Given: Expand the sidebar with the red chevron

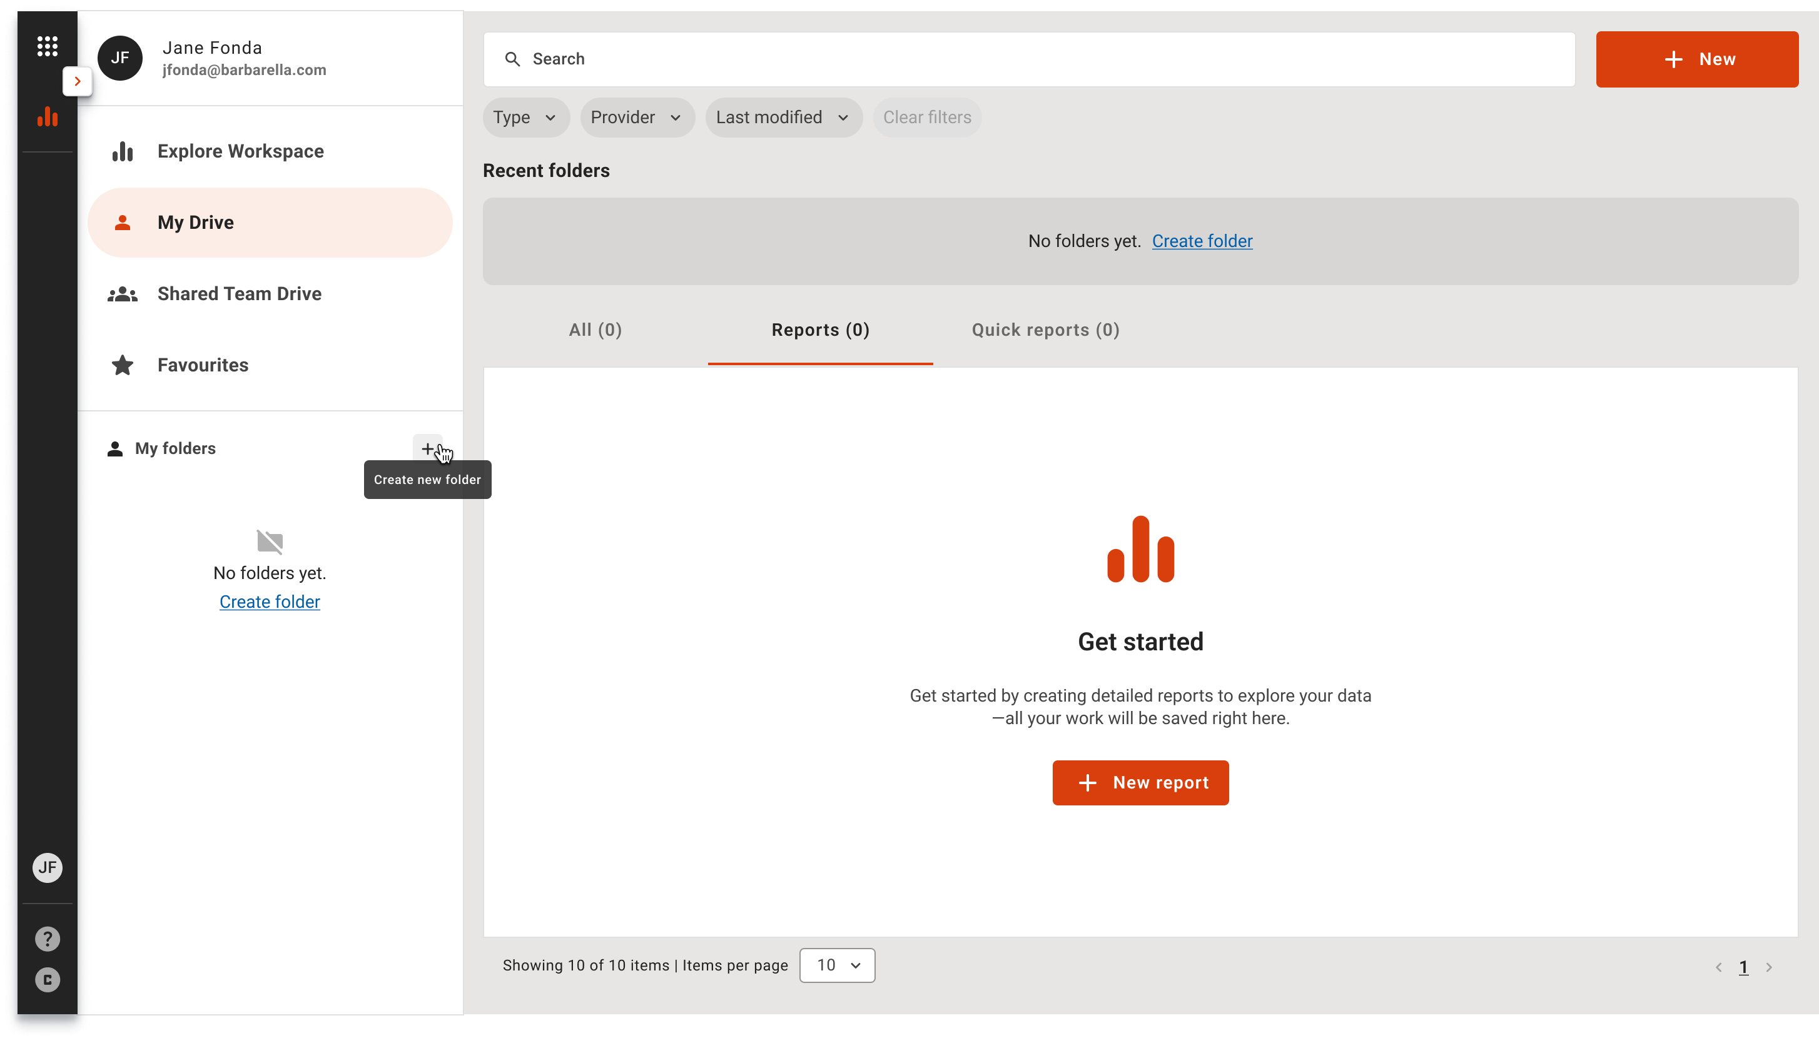Looking at the screenshot, I should [78, 81].
